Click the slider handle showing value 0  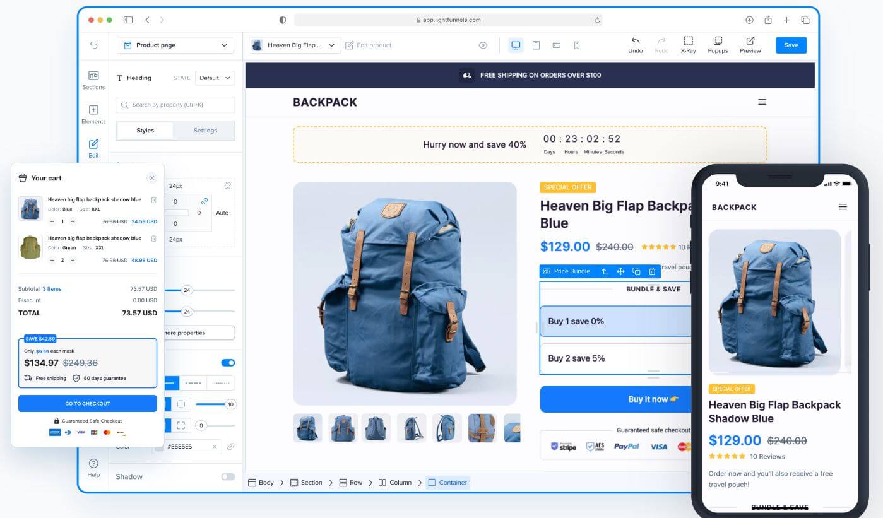tap(201, 426)
